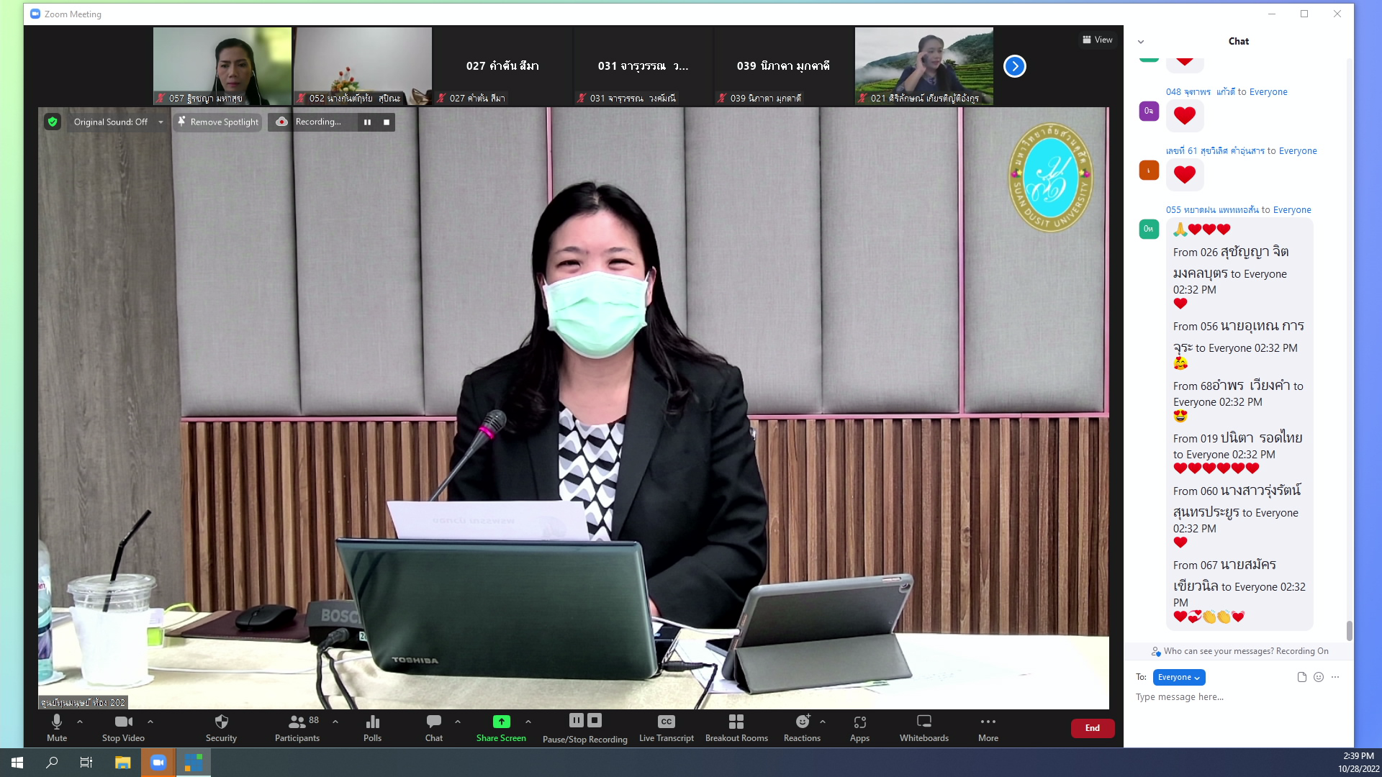
Task: Toggle the Chat panel from toolbar
Action: click(434, 727)
